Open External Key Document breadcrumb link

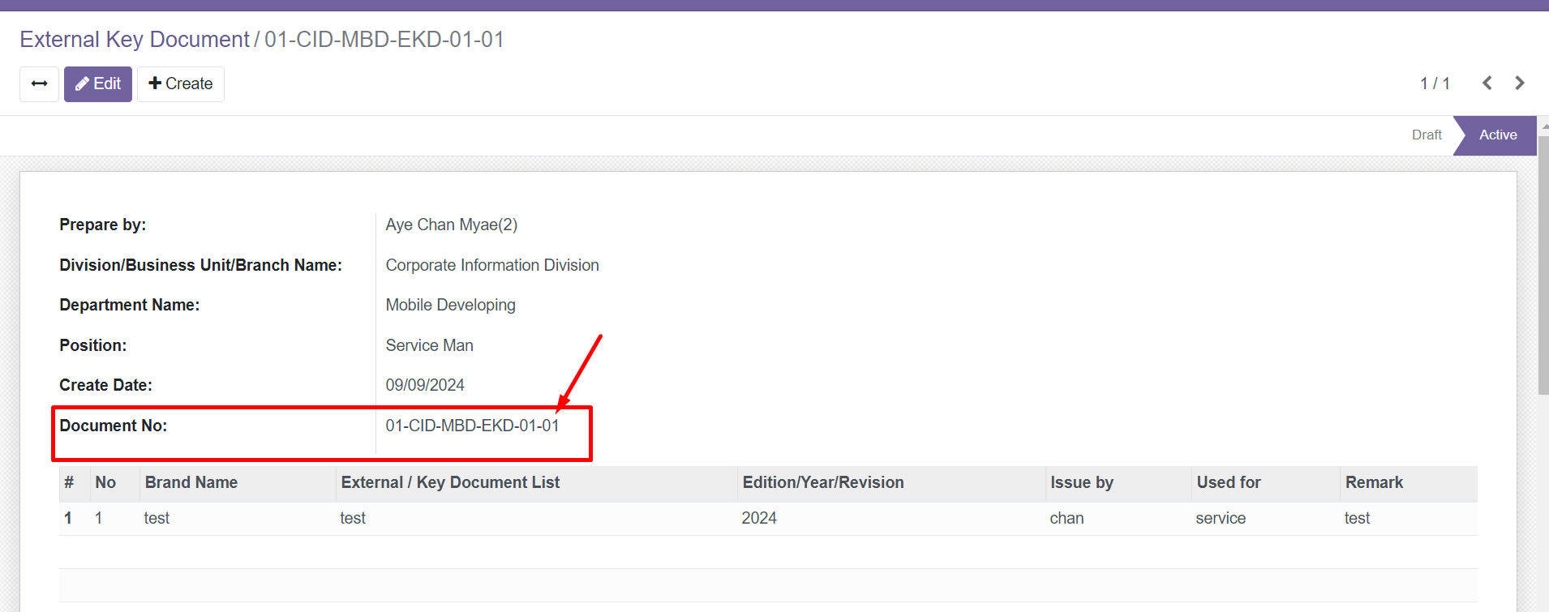(135, 39)
